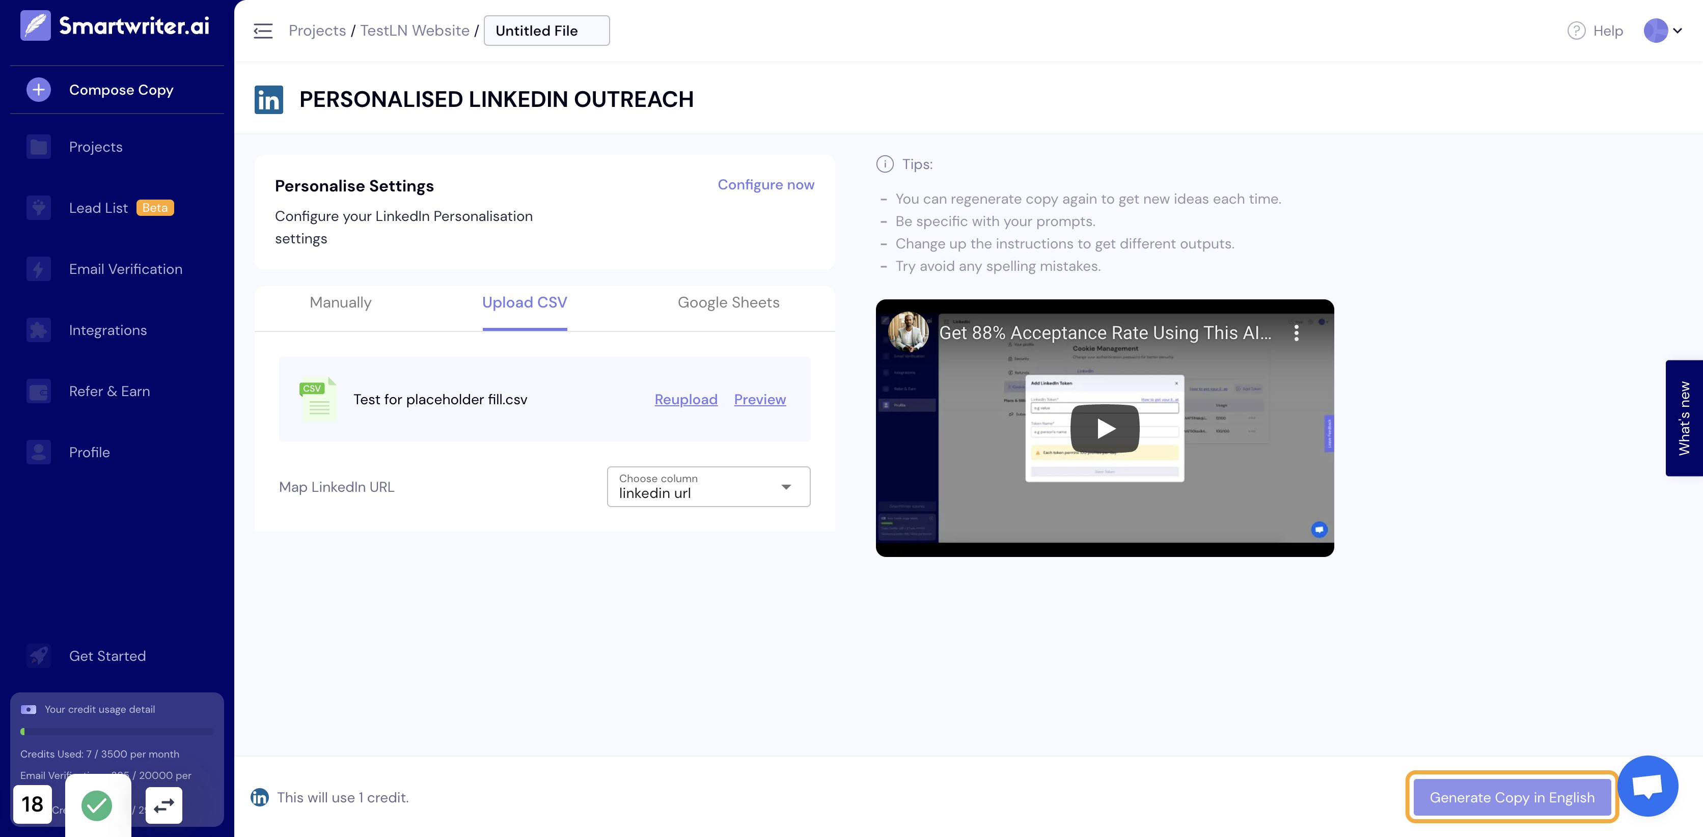Screen dimensions: 1703x837
Task: Open Projects folder icon in sidebar
Action: click(38, 147)
